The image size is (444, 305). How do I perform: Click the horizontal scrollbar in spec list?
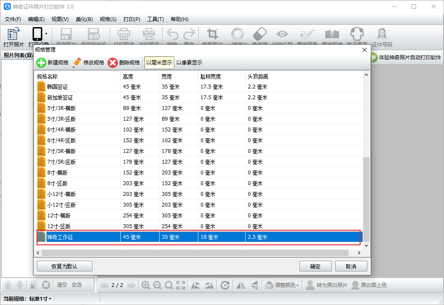194,253
